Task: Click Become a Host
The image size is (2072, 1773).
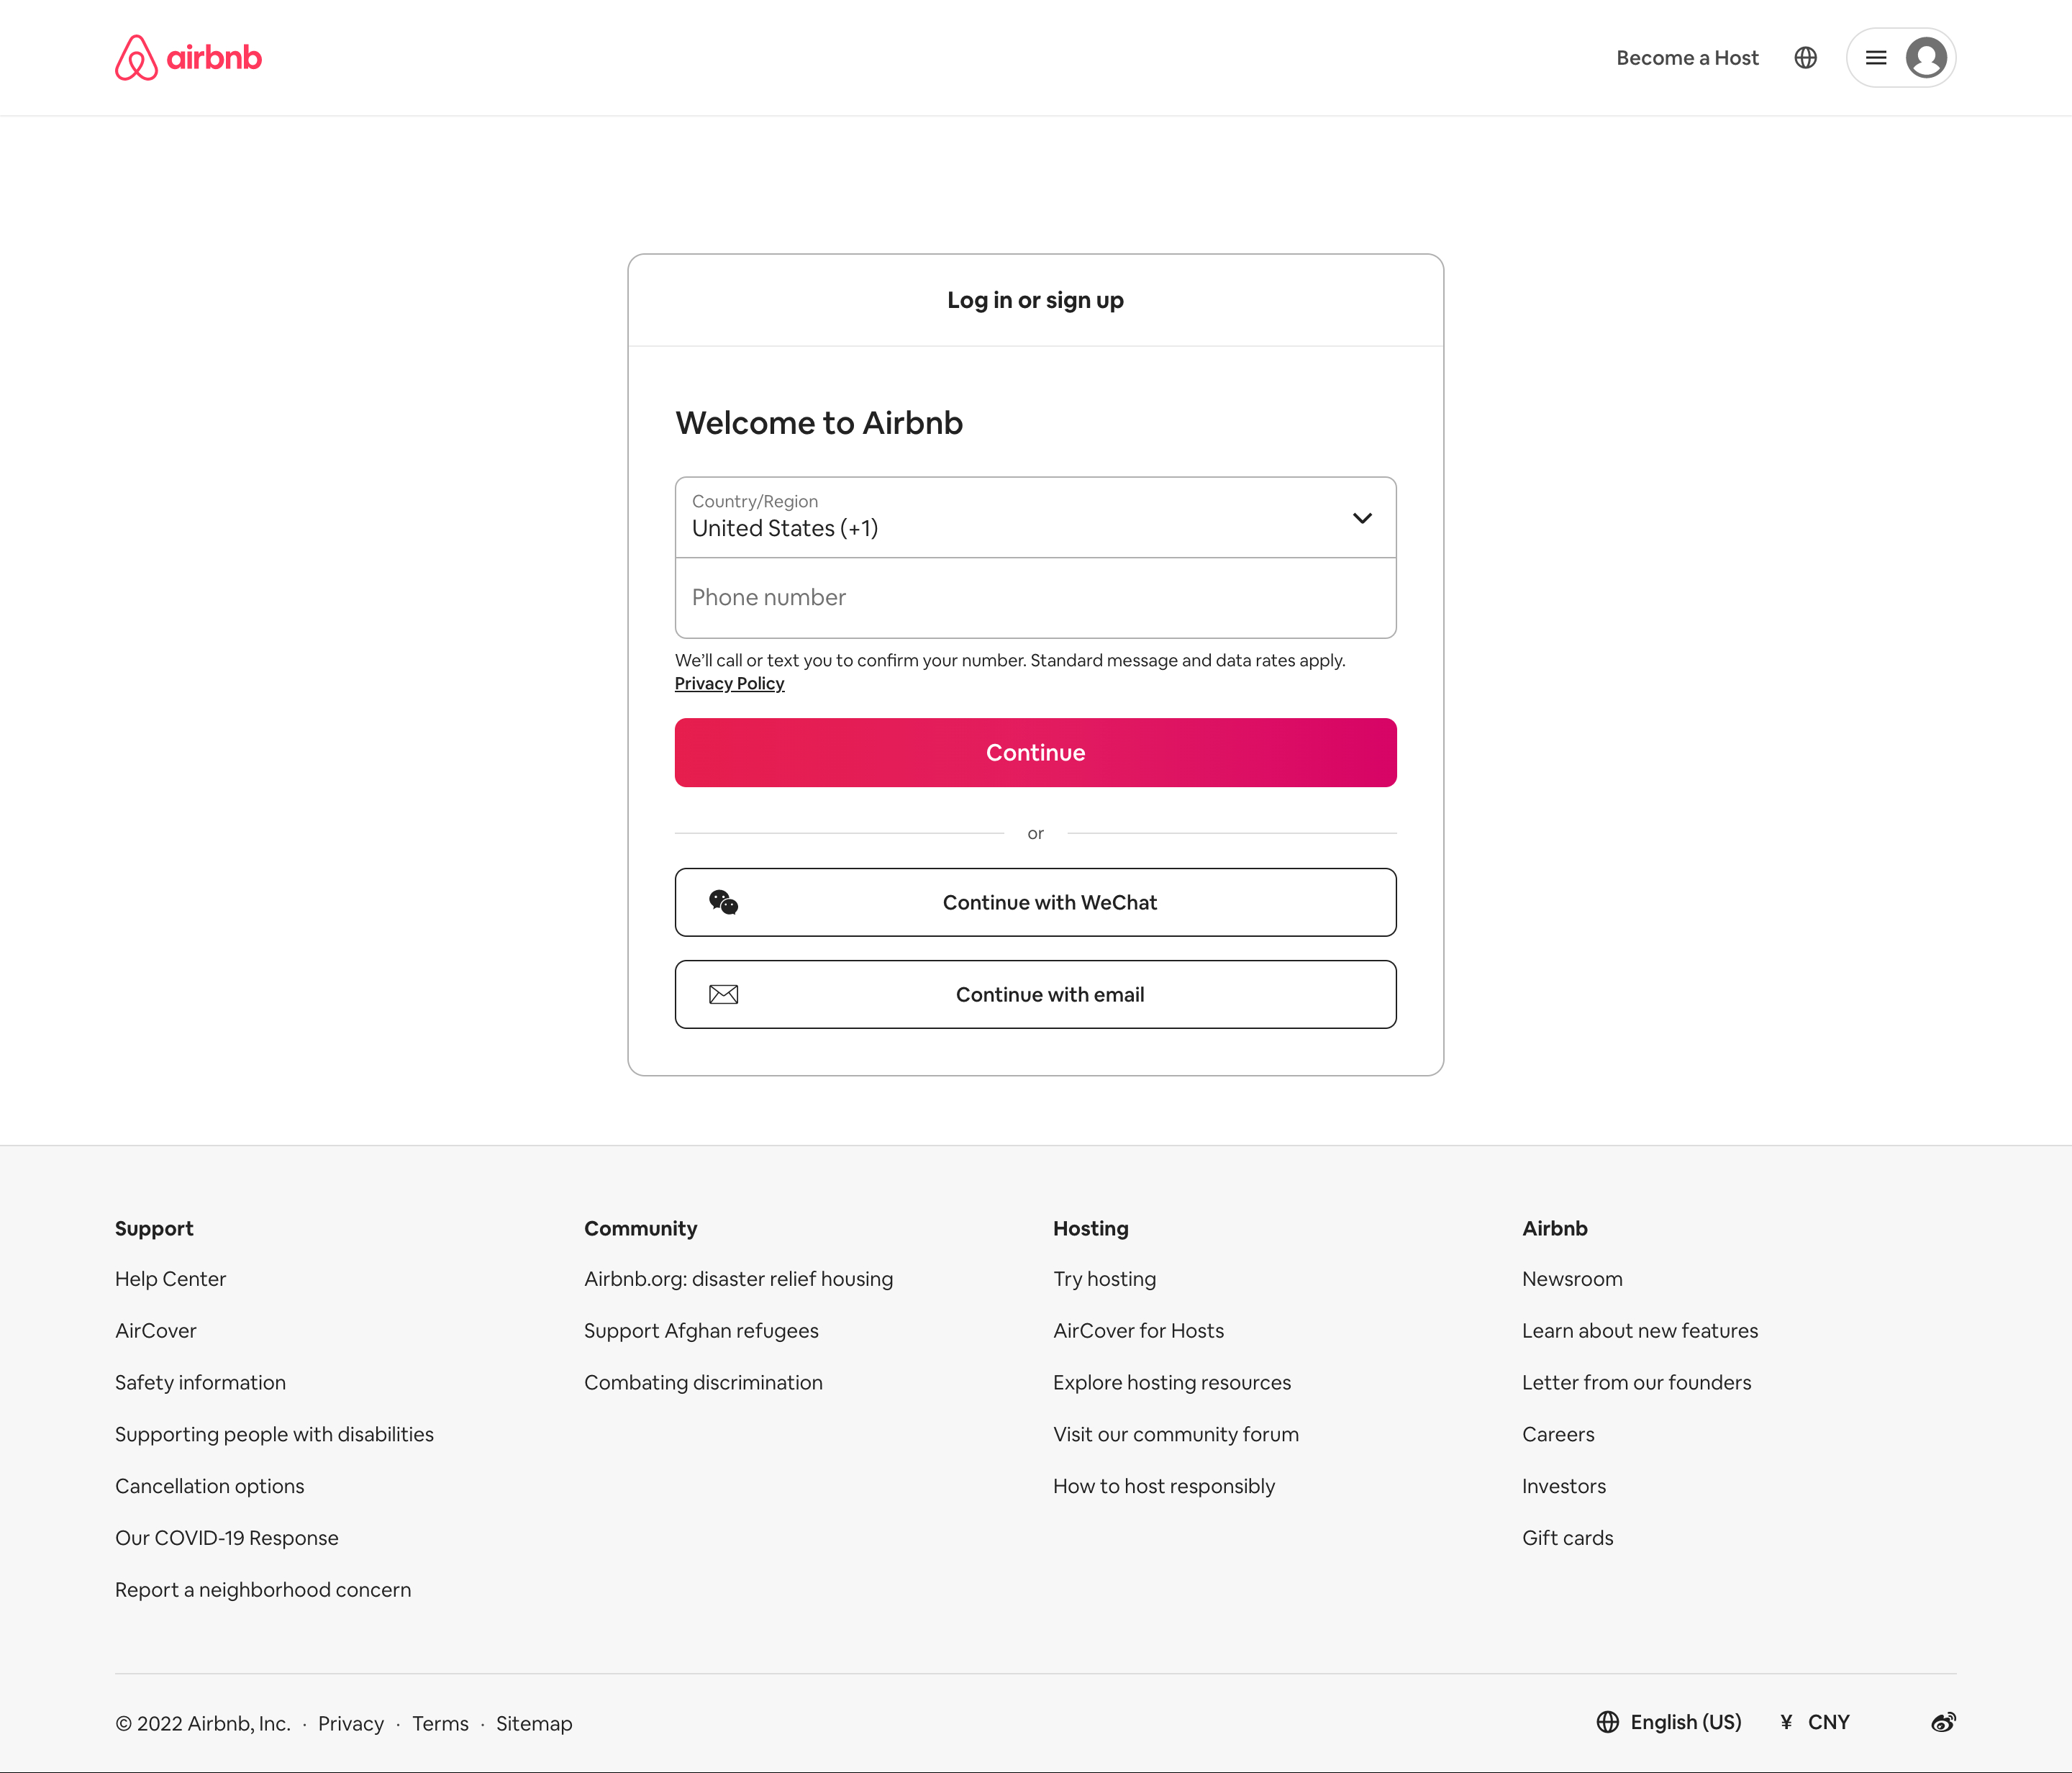Action: [x=1687, y=58]
